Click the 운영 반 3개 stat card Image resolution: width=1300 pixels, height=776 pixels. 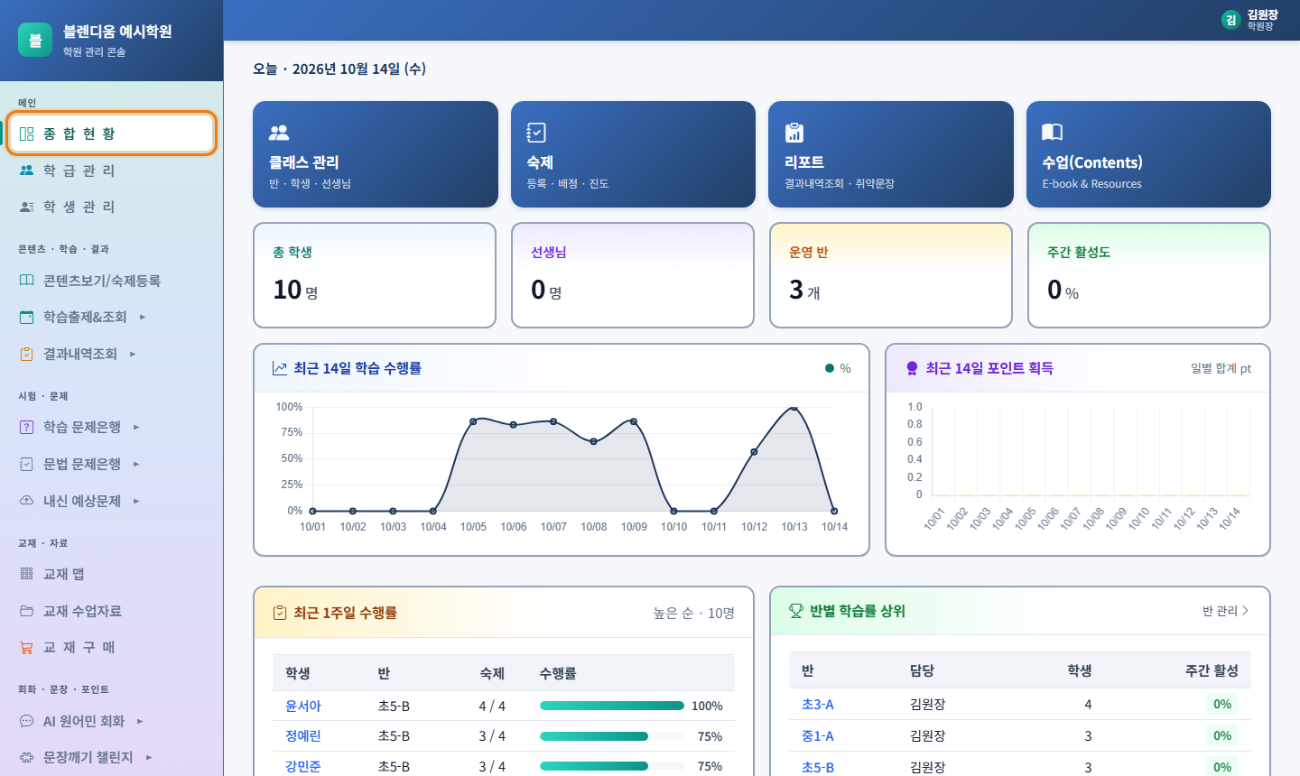coord(891,275)
